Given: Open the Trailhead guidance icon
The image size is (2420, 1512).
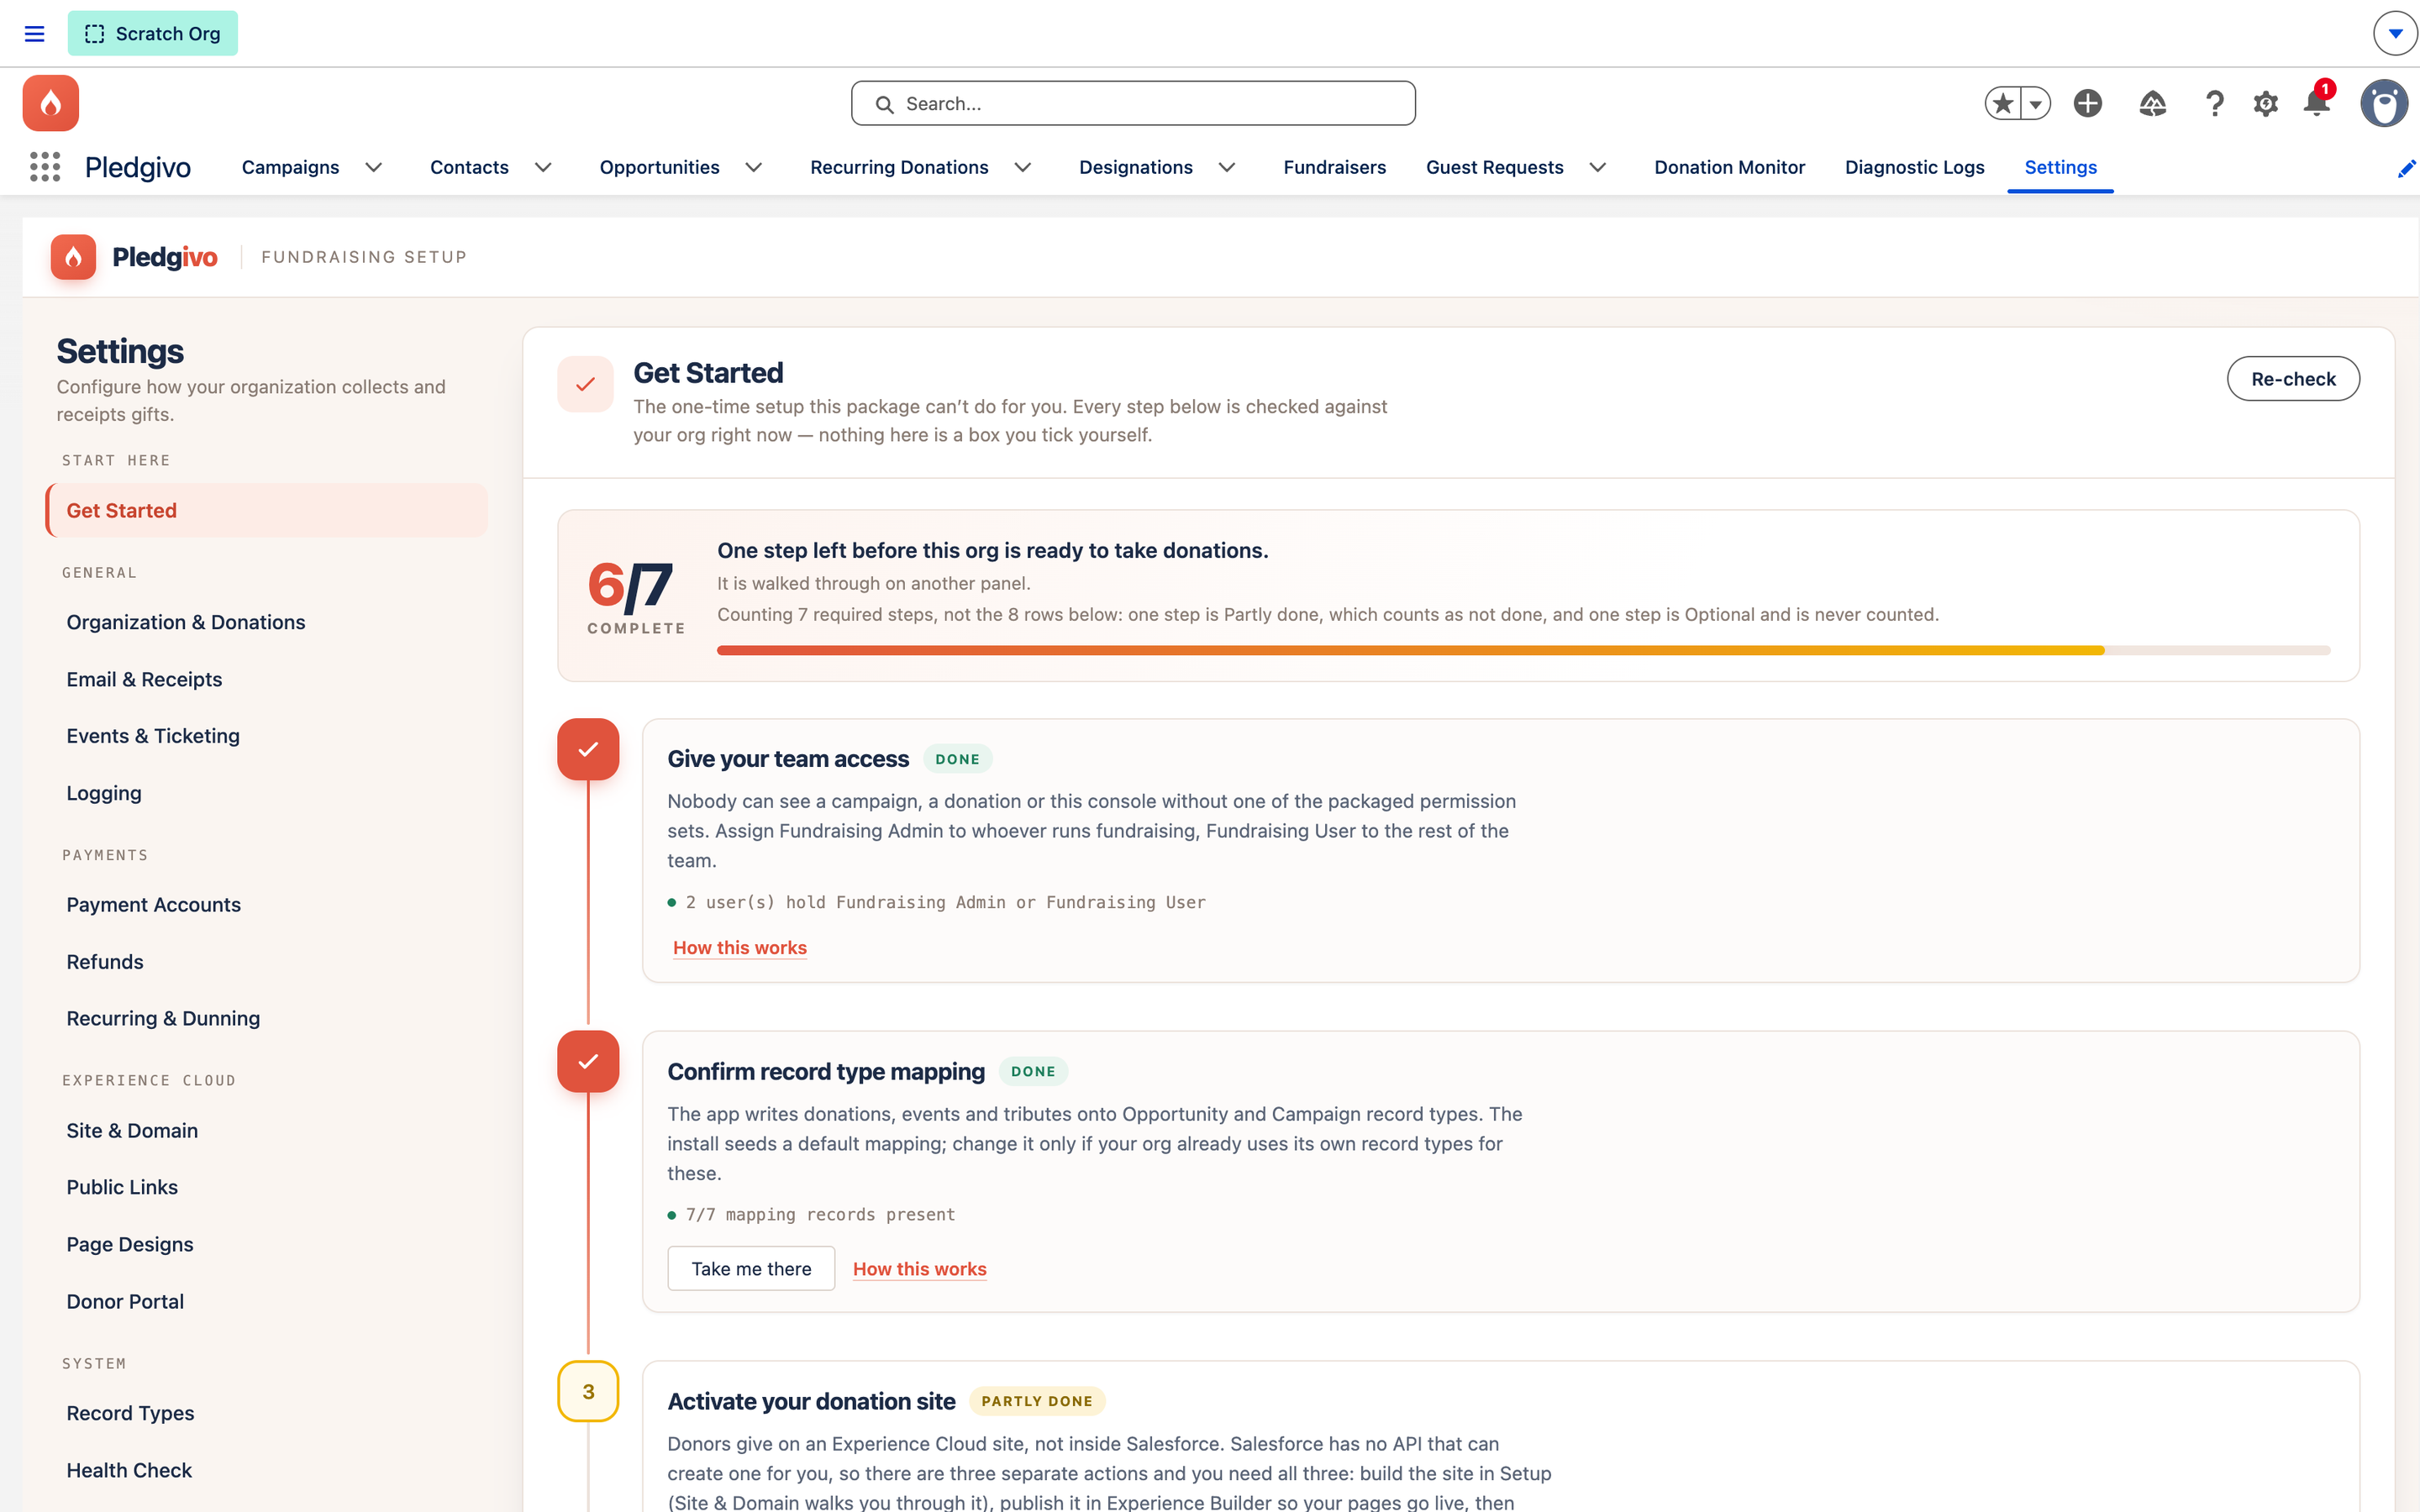Looking at the screenshot, I should tap(2152, 103).
